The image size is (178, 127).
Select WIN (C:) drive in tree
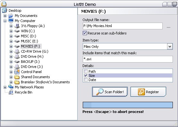pyautogui.click(x=28, y=31)
